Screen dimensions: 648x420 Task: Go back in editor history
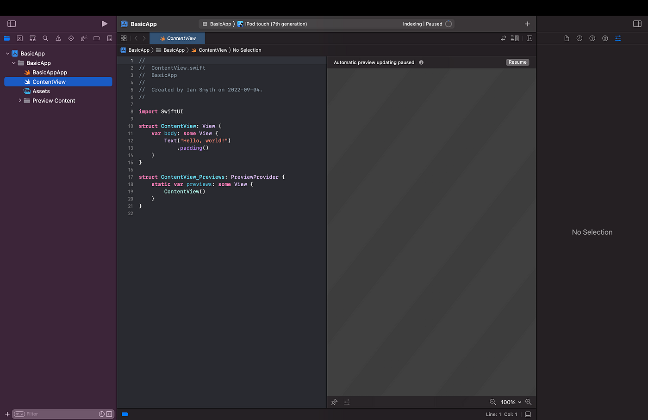pos(136,38)
